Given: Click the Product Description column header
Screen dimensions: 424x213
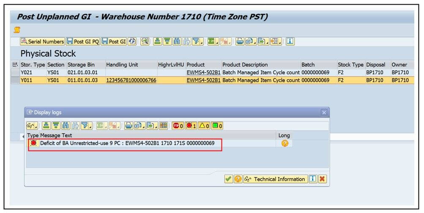Looking at the screenshot, I should click(x=261, y=65).
